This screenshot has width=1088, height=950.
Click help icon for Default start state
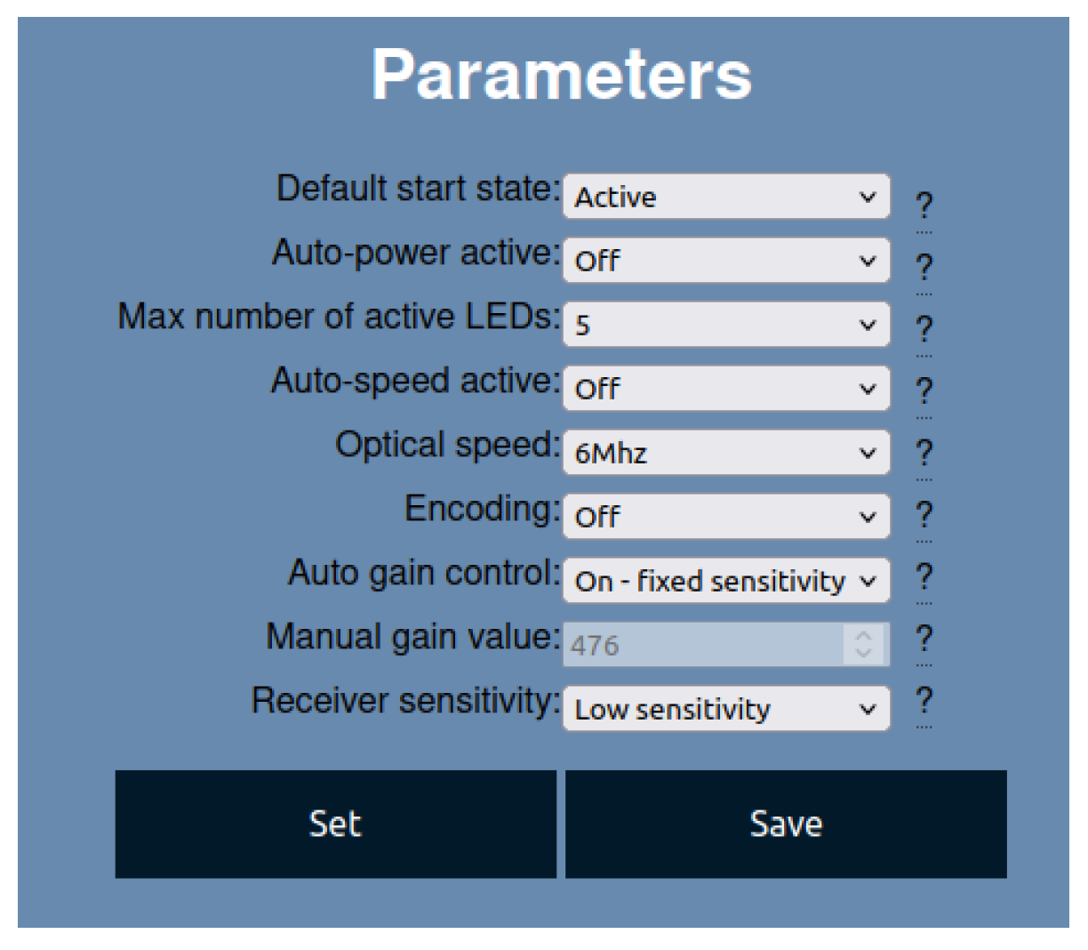click(x=924, y=205)
